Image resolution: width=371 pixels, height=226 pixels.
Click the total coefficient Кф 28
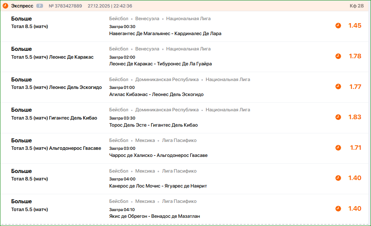tap(356, 6)
